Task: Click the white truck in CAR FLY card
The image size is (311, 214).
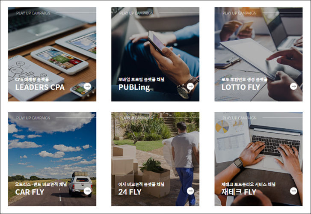Action: (81, 184)
